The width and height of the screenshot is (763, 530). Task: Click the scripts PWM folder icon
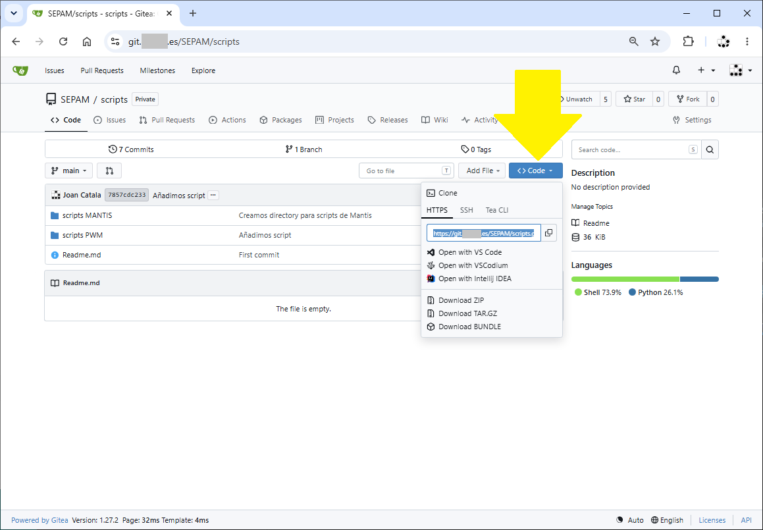pos(55,235)
